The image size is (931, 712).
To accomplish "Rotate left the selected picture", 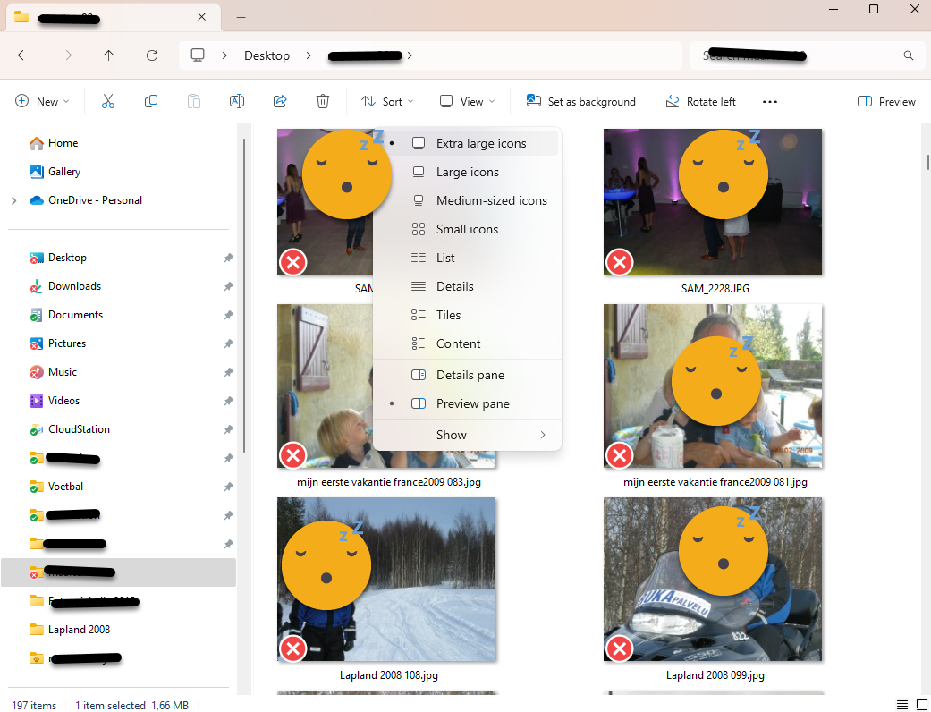I will (700, 101).
